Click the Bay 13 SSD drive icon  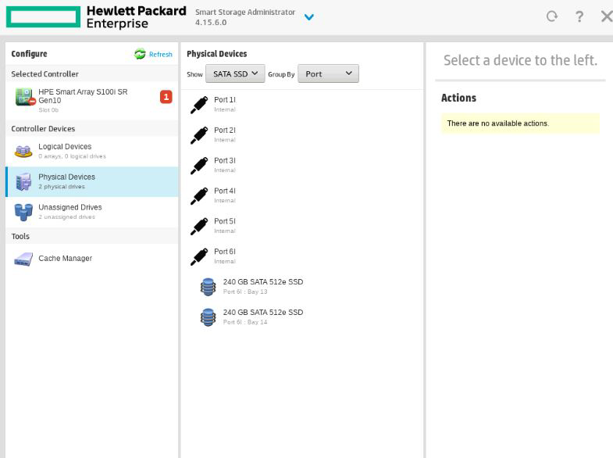(x=208, y=287)
